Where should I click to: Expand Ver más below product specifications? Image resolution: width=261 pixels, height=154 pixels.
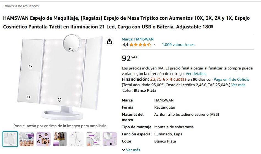131,150
